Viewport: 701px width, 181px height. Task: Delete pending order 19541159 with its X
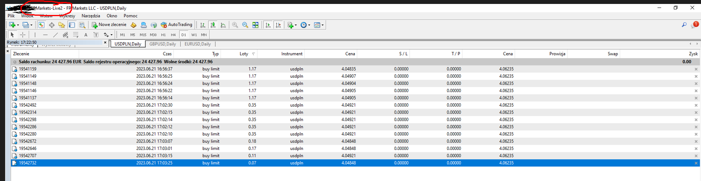click(x=696, y=69)
